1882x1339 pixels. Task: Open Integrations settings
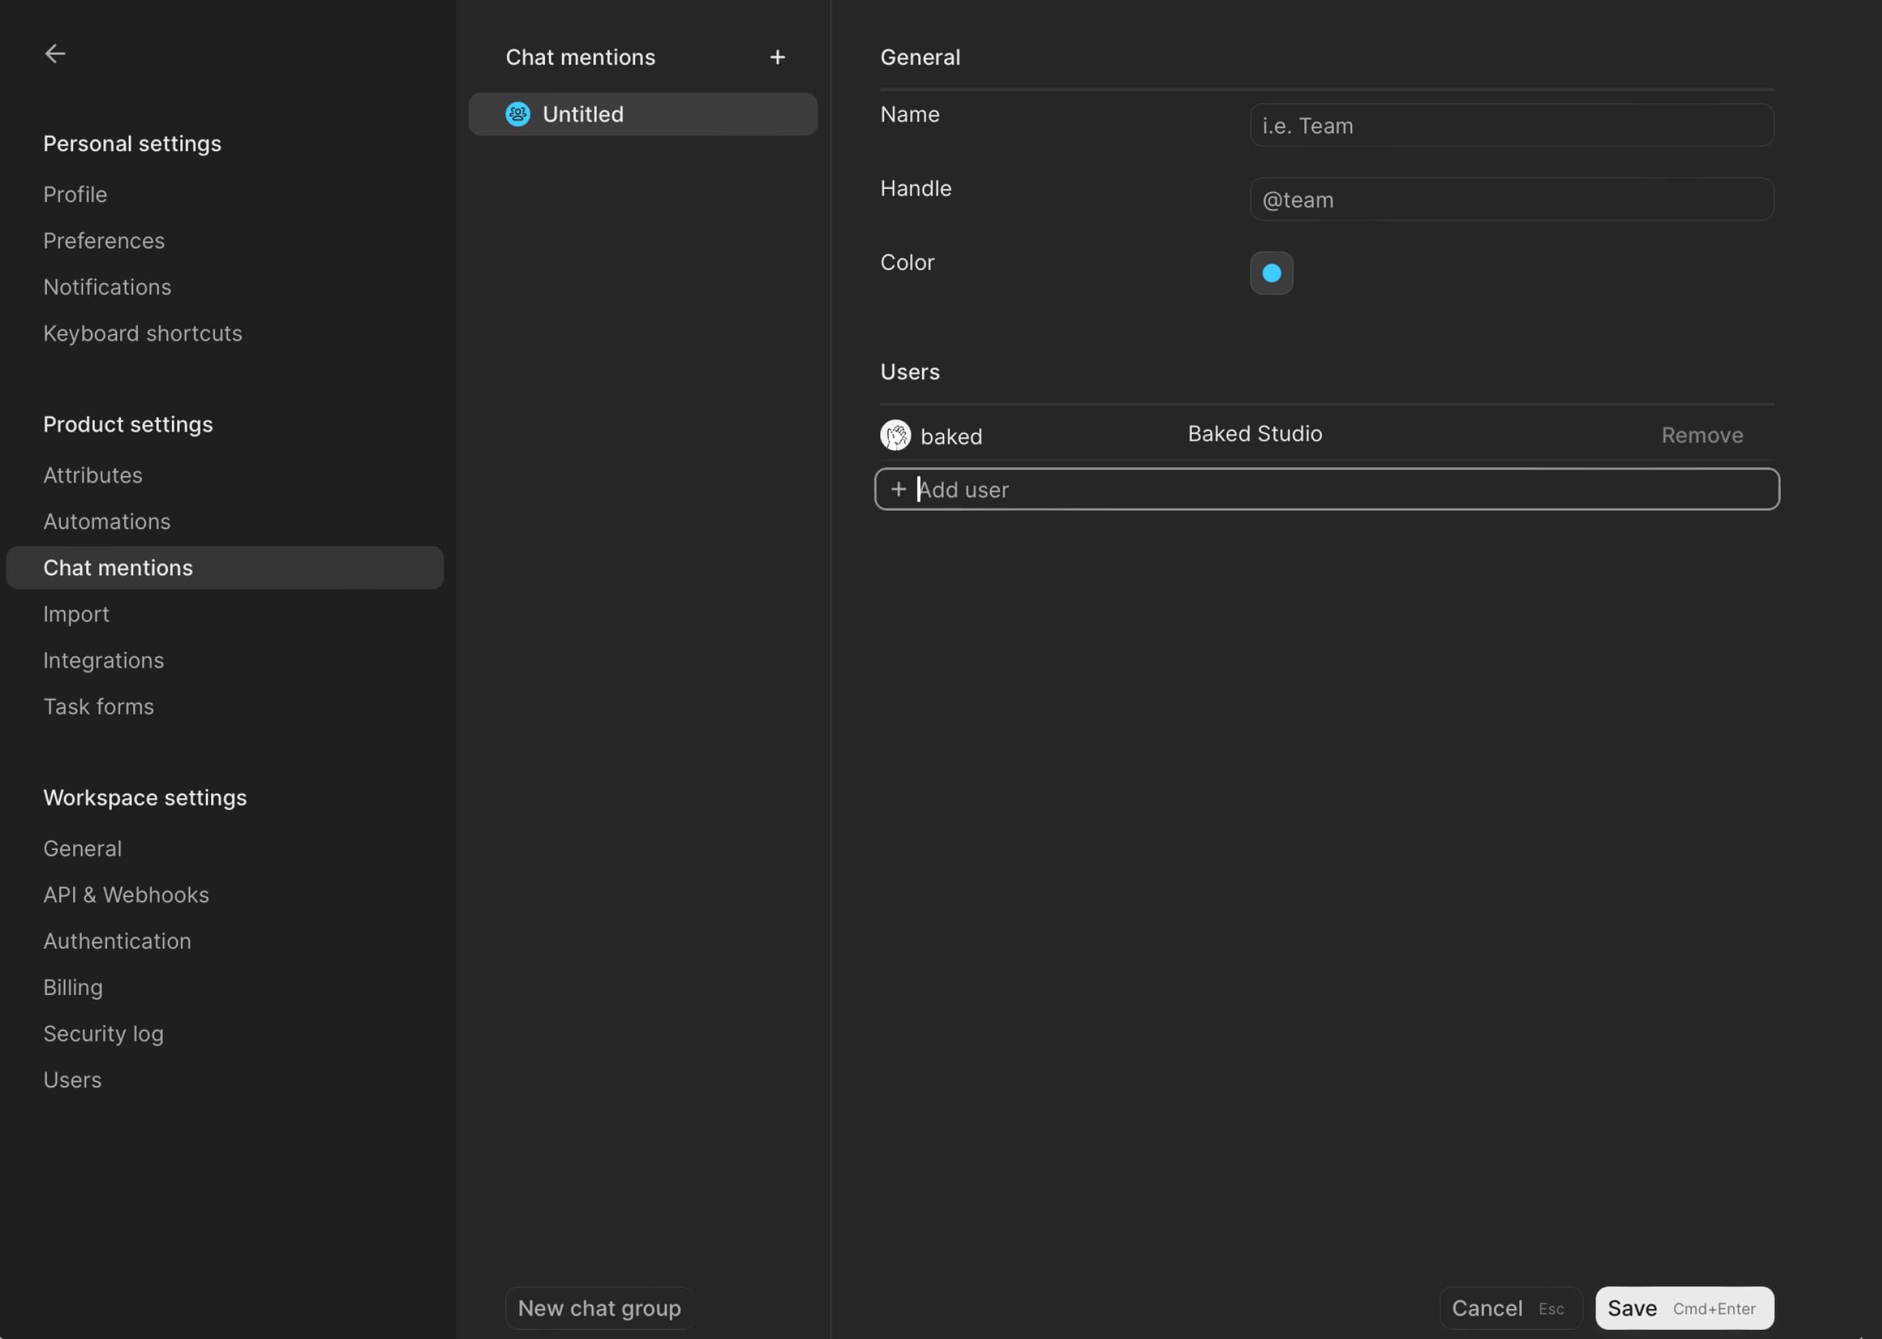104,660
